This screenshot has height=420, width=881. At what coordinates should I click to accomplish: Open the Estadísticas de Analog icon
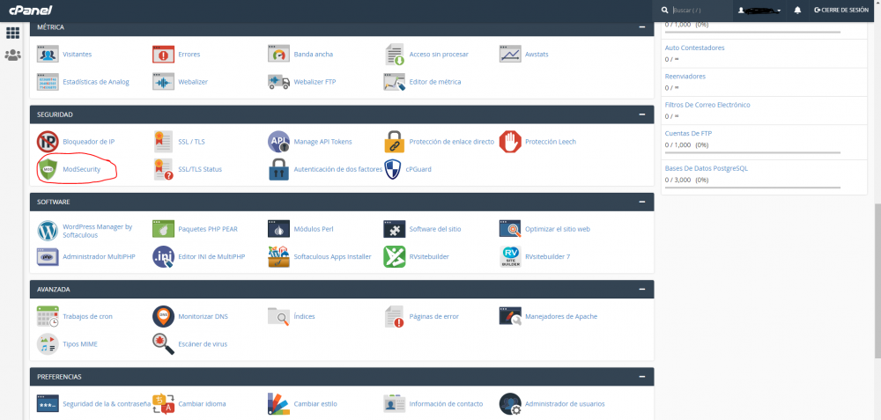tap(48, 81)
